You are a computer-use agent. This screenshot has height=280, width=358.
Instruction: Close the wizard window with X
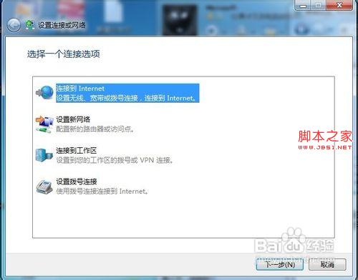(x=339, y=5)
